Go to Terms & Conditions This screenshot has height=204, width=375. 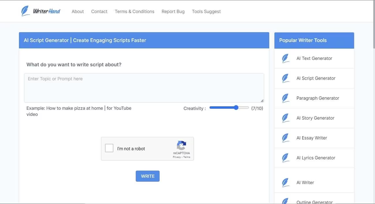tap(134, 12)
